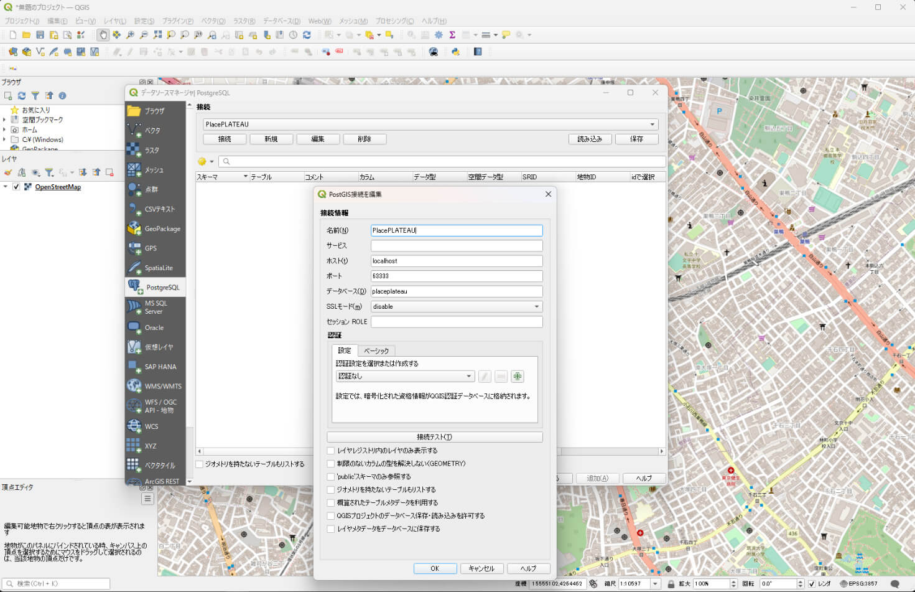Expand the C:¥ (Windows) tree item

5,139
